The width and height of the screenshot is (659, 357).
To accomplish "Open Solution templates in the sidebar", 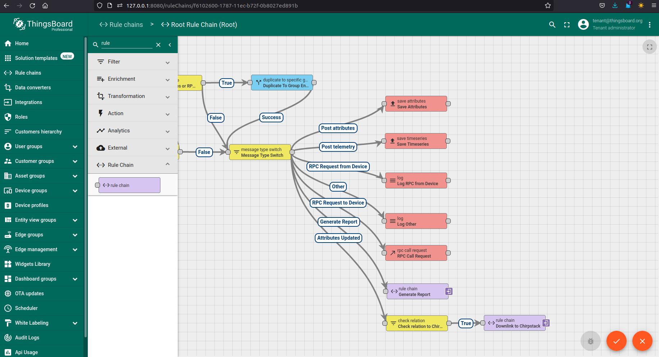I will (42, 58).
